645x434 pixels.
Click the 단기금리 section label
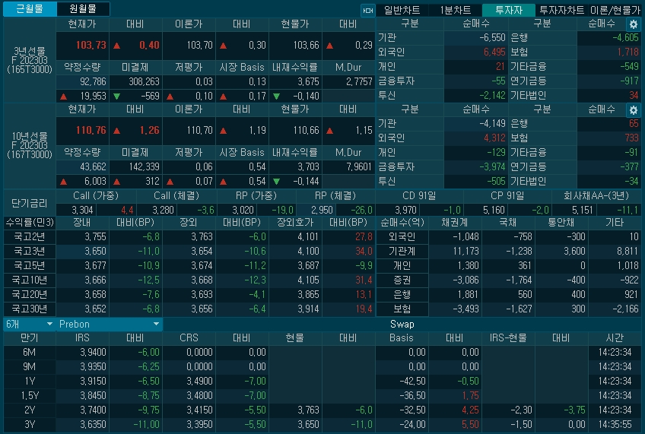point(30,203)
